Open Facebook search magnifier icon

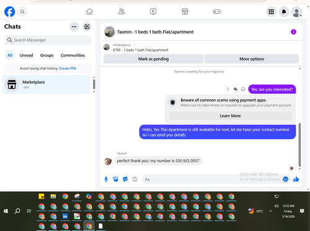tap(22, 12)
